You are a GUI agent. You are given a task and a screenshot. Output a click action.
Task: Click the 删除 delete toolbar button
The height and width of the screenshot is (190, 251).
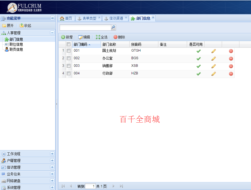tap(119, 37)
